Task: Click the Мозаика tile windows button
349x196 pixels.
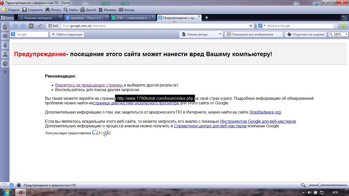Action: (x=107, y=10)
